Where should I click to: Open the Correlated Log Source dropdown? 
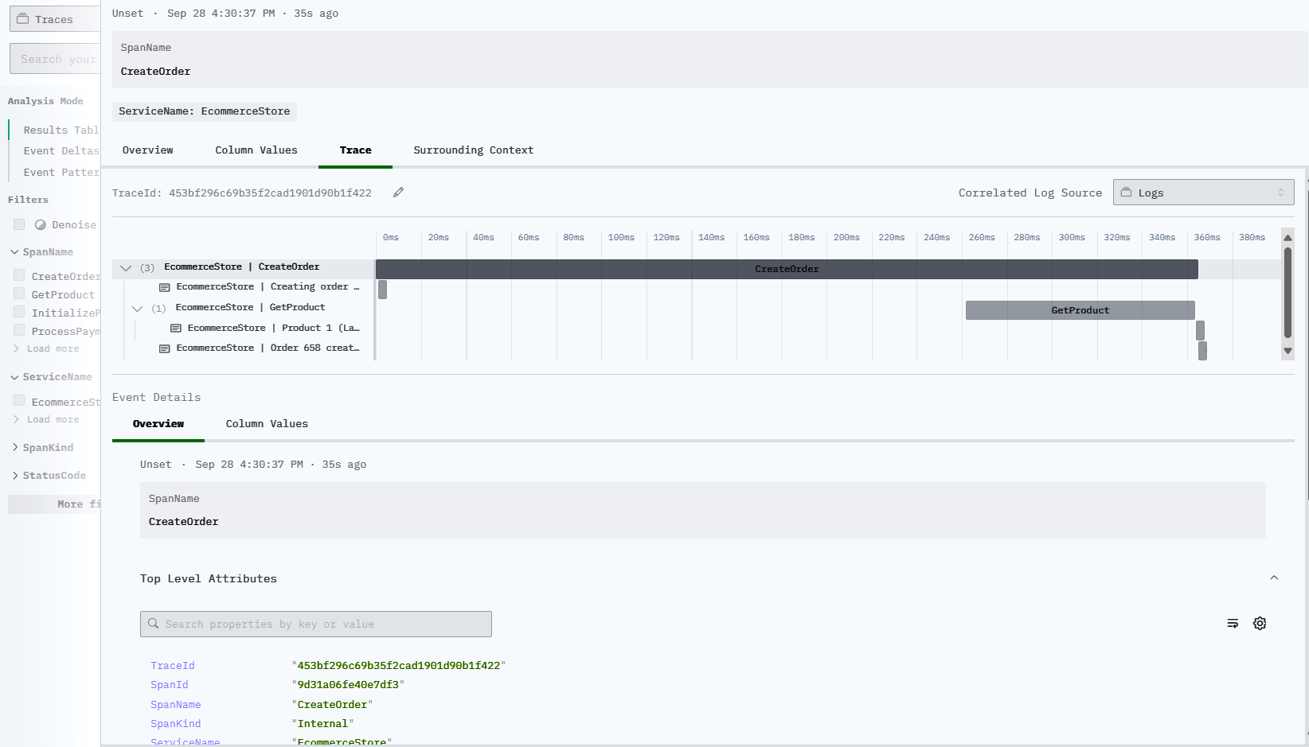1203,193
